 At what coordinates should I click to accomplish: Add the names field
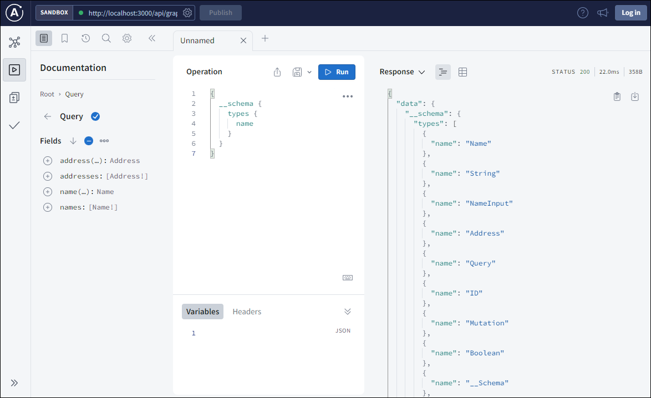pos(48,207)
